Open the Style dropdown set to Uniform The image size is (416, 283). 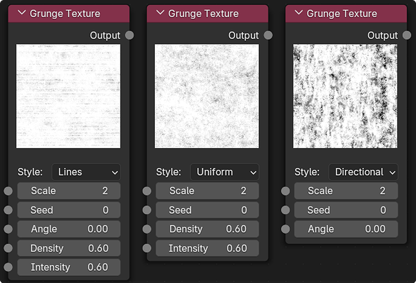tap(225, 172)
